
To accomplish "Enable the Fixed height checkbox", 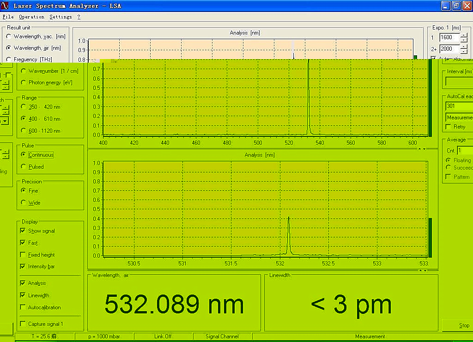I will 23,255.
